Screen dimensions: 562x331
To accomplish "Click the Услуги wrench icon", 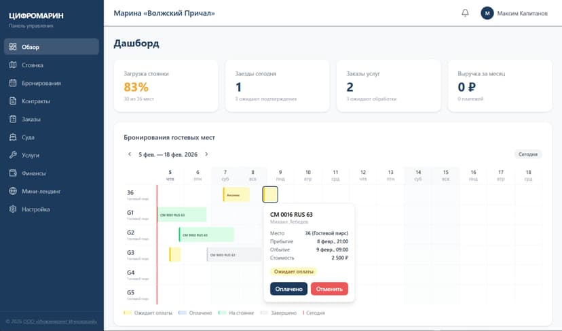I will (13, 155).
